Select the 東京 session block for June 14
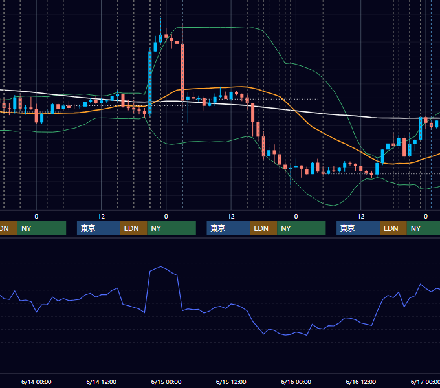The image size is (440, 388). click(98, 228)
